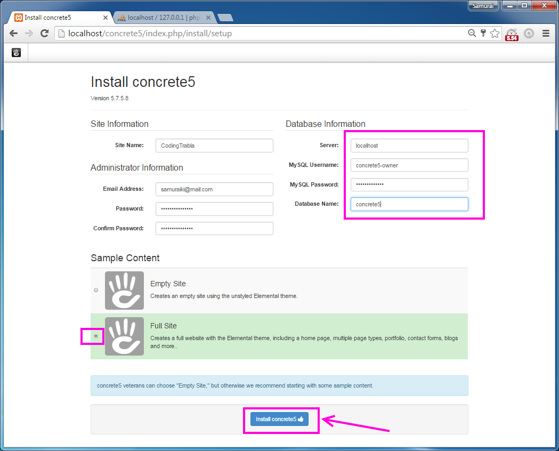Screen dimensions: 559x451
Task: Go back with the browser back arrow
Action: coord(13,34)
